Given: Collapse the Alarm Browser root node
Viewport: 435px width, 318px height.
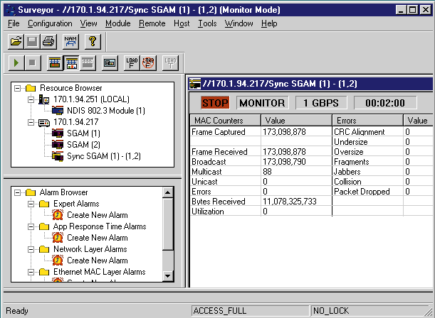Looking at the screenshot, I should tap(18, 192).
